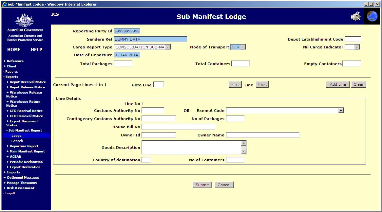This screenshot has width=382, height=212.
Task: Click the Total Packages field
Action: (123, 64)
